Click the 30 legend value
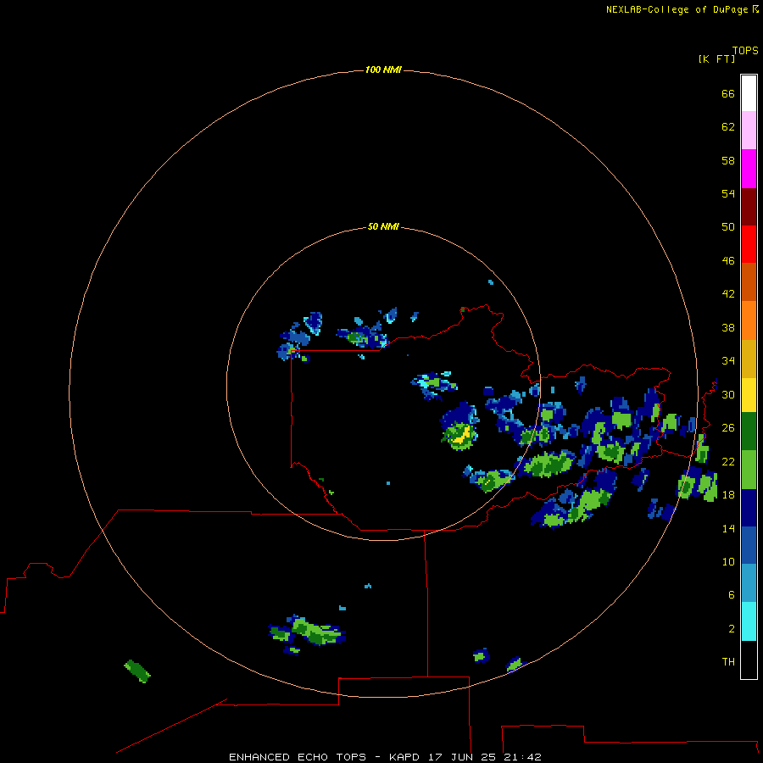The width and height of the screenshot is (763, 763). click(728, 395)
